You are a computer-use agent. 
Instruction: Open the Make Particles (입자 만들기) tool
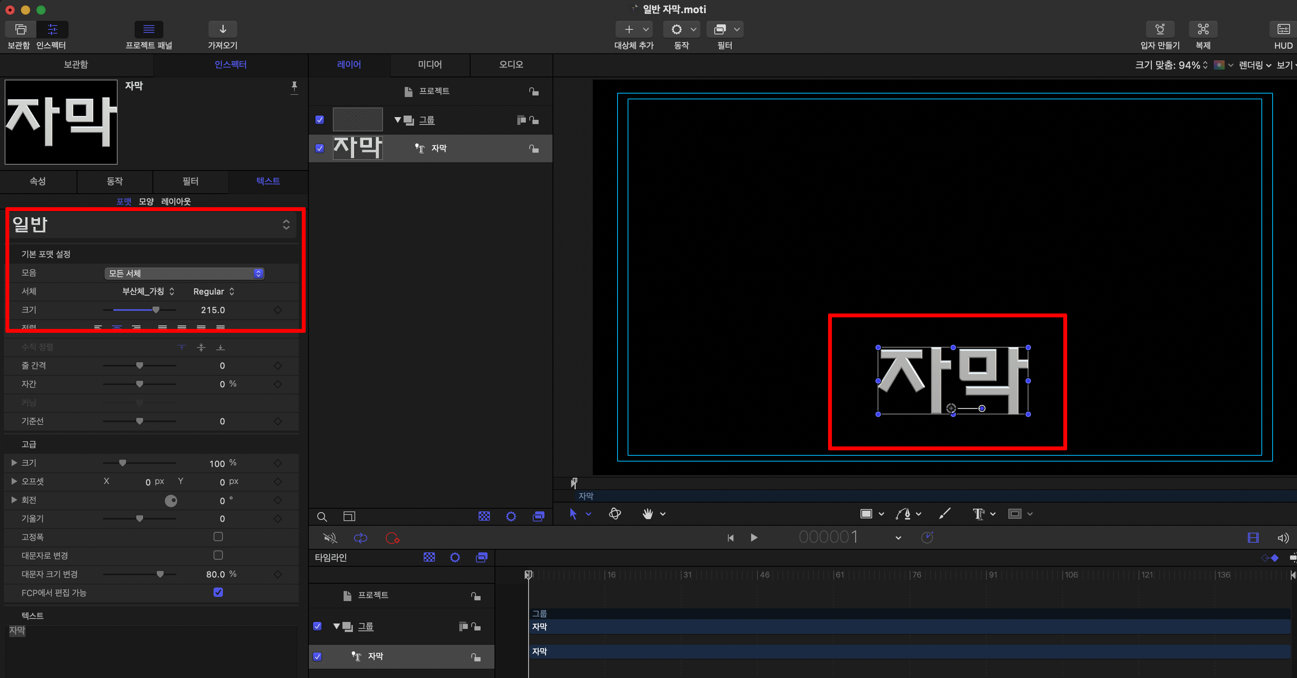1160,29
